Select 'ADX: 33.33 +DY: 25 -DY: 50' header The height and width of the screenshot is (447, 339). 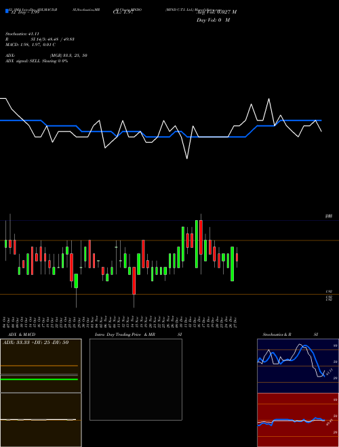[x=36, y=343]
